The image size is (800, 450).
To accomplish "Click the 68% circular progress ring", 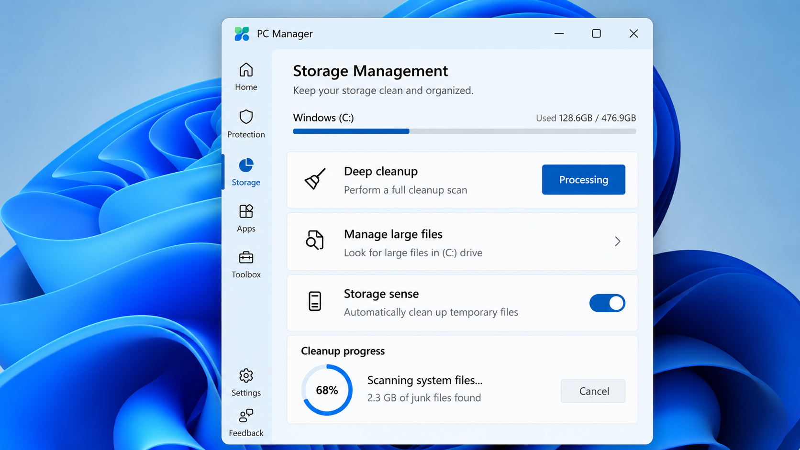I will coord(327,390).
